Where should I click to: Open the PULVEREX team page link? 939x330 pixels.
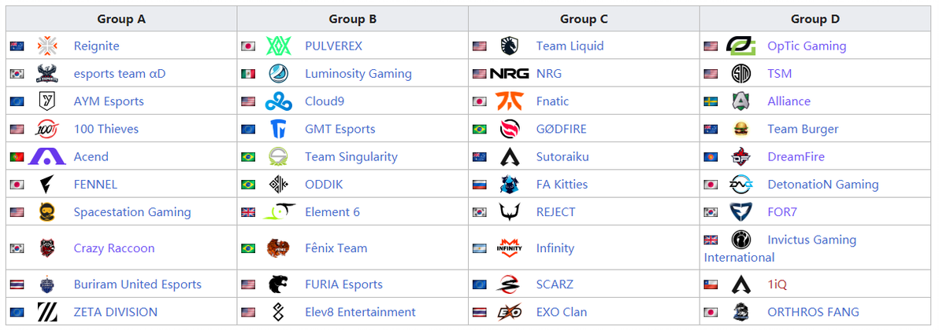[x=333, y=46]
